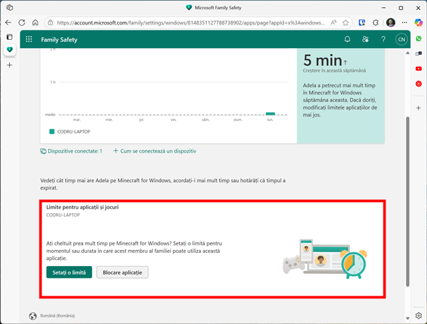Open the Microsoft app launcher grid
This screenshot has width=427, height=324.
tap(29, 40)
